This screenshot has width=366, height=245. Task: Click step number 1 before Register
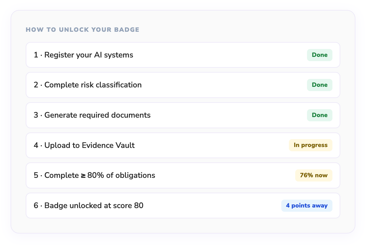pos(36,55)
